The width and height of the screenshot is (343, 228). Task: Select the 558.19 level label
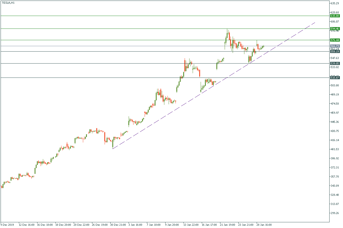tap(334, 52)
